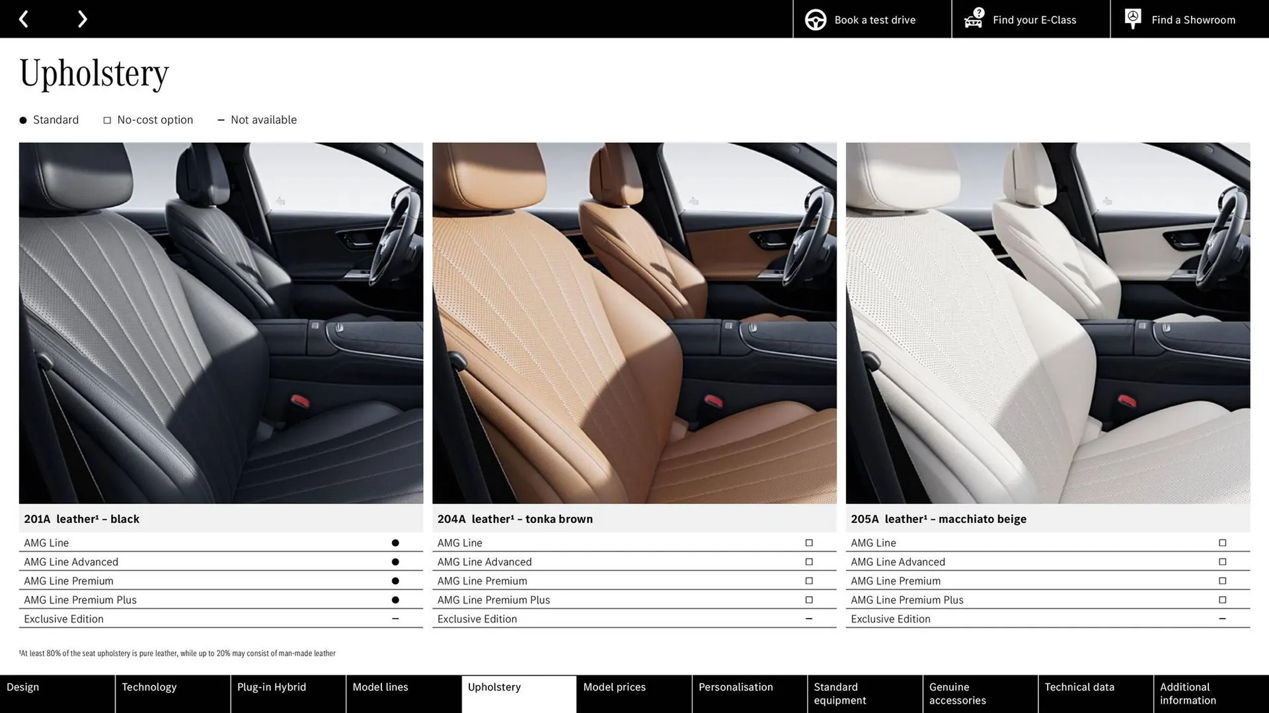This screenshot has width=1269, height=713.
Task: Select no-cost option for tonka brown AMG Line Premium Plus
Action: coord(808,599)
